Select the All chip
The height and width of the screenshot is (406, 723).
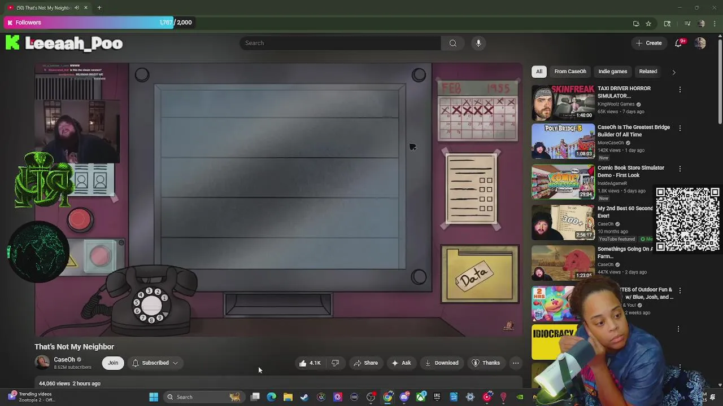(539, 72)
